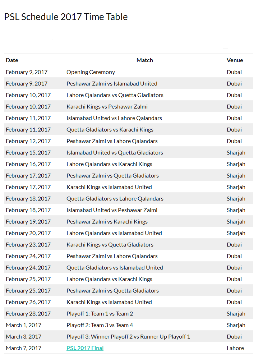Click the Match column header
Image resolution: width=263 pixels, height=354 pixels.
pyautogui.click(x=144, y=60)
